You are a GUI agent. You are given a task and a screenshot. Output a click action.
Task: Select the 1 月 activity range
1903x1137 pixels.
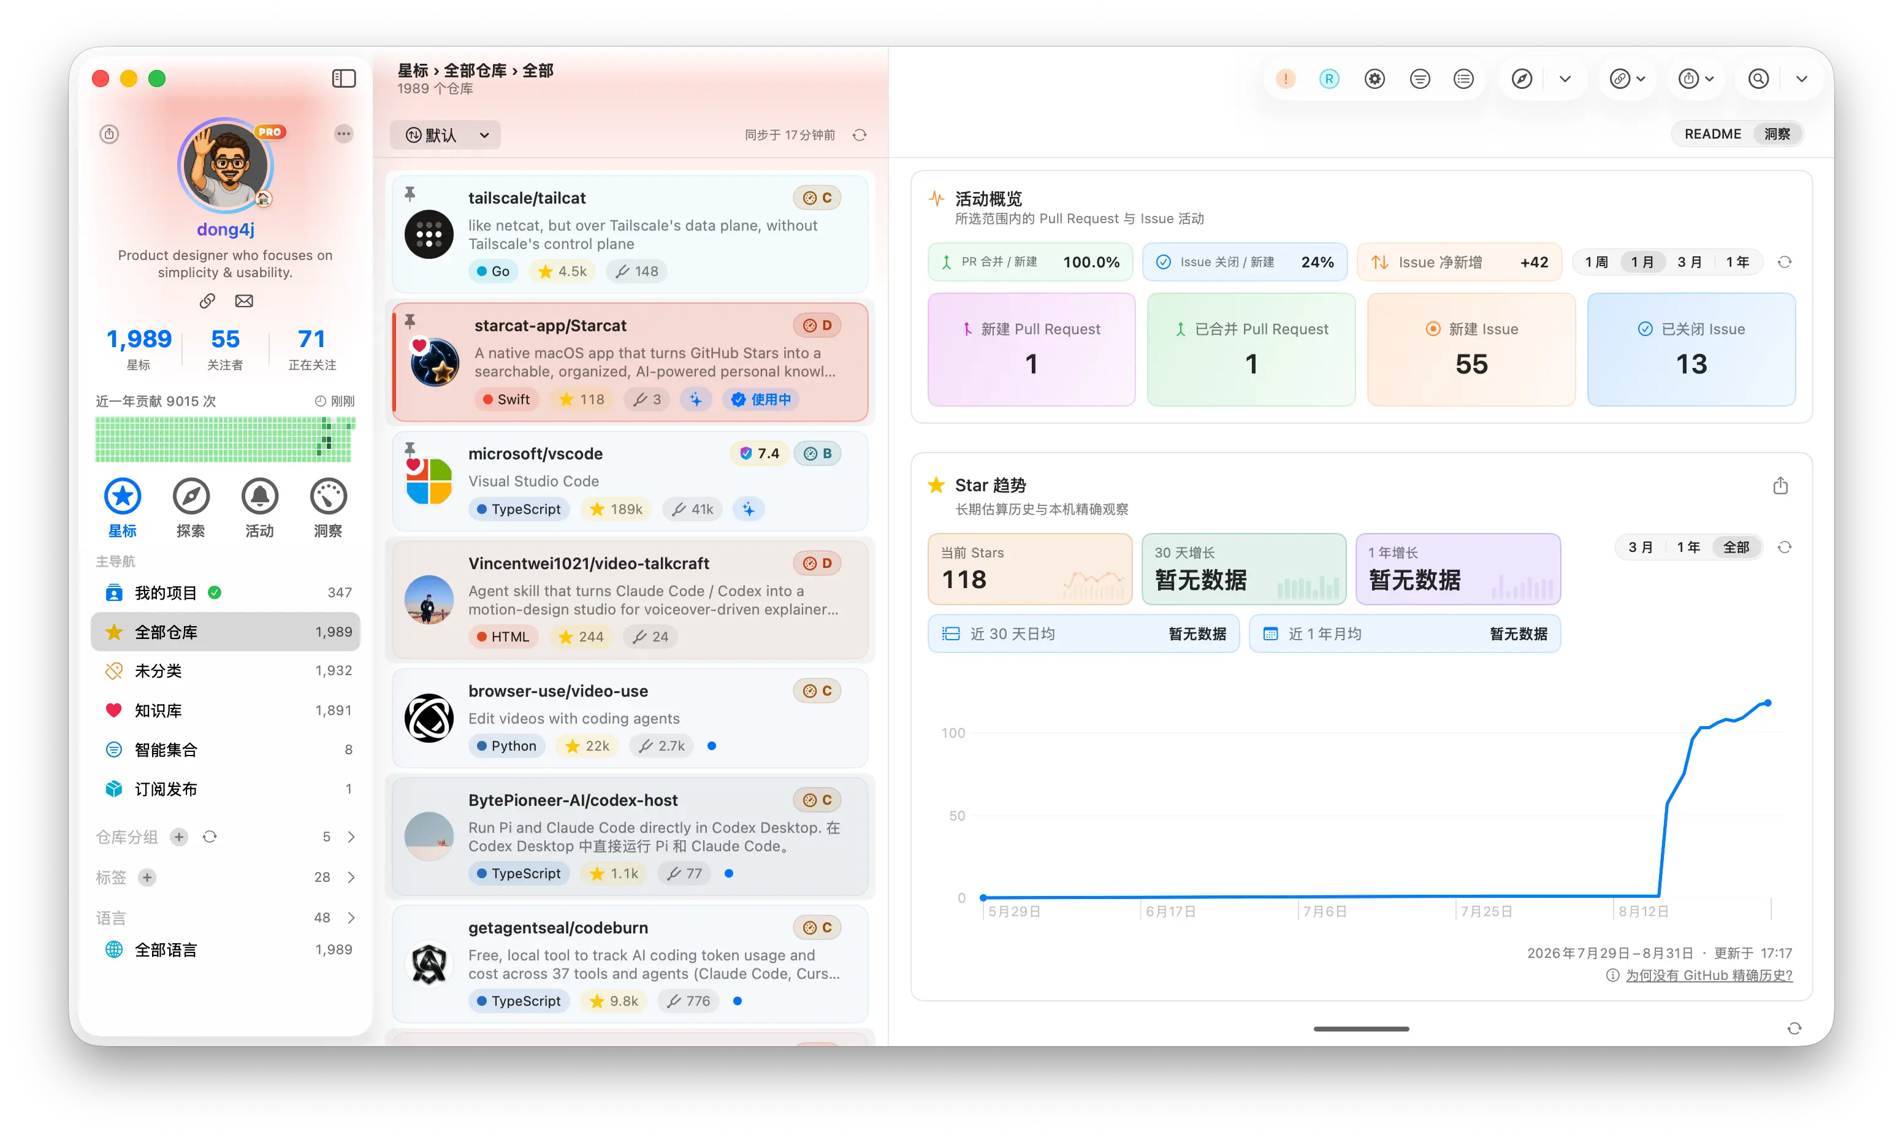[x=1642, y=262]
